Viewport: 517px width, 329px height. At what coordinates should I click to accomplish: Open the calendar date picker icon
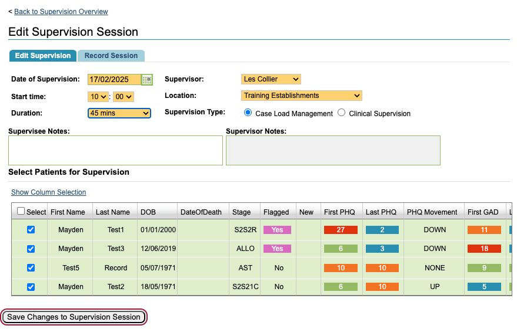148,79
